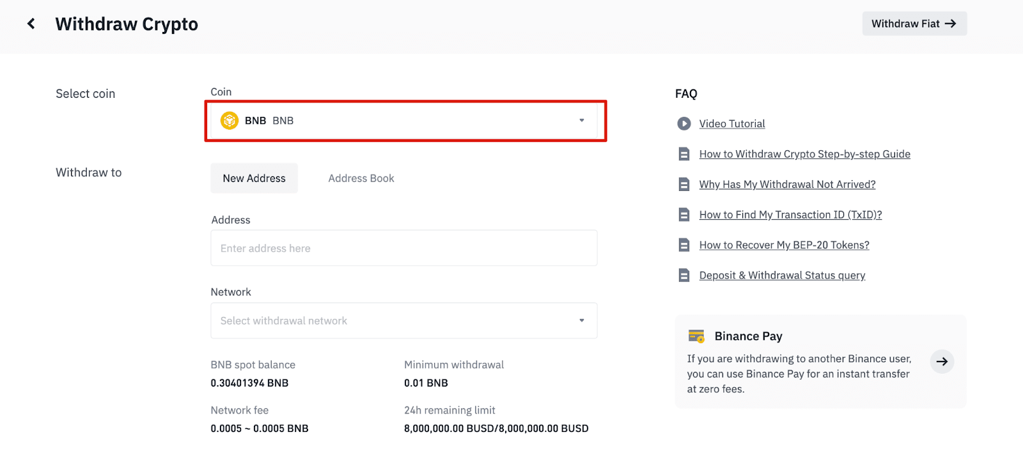Switch to the Address Book tab
This screenshot has width=1023, height=460.
click(361, 178)
